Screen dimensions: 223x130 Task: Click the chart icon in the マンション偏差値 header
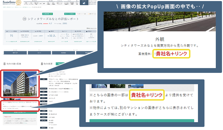pyautogui.click(x=7, y=31)
